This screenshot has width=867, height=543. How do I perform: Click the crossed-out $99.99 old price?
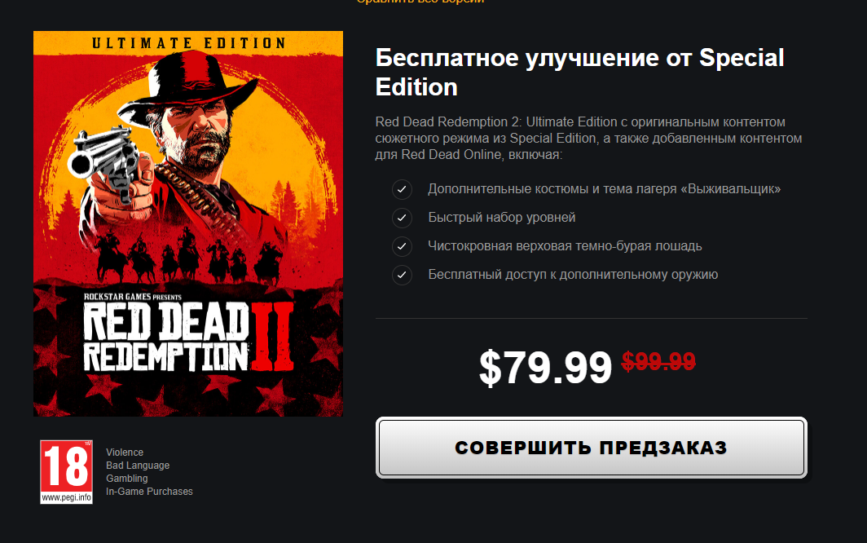[x=658, y=362]
